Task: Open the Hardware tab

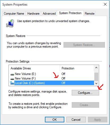Action: tap(33, 14)
